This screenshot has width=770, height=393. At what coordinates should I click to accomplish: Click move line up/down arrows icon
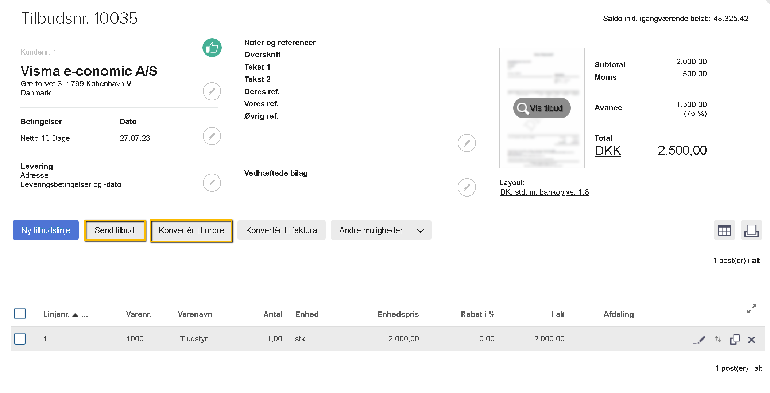pos(718,339)
